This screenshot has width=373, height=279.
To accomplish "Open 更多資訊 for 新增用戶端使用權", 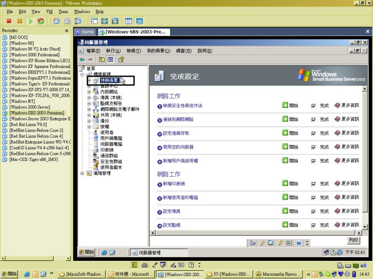I will (x=347, y=160).
